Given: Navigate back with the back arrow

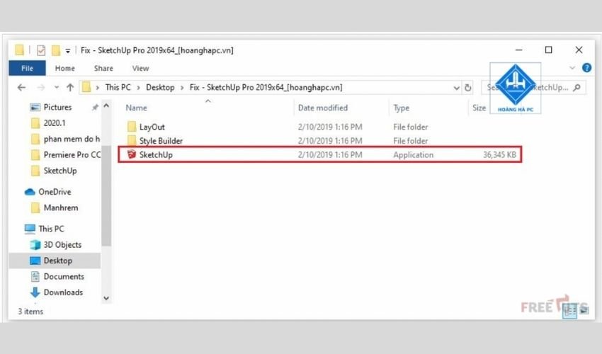Looking at the screenshot, I should pyautogui.click(x=21, y=88).
